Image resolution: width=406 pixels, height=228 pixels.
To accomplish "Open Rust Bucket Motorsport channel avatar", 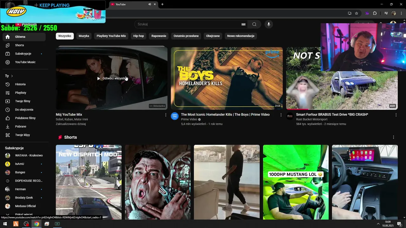I will (x=290, y=116).
